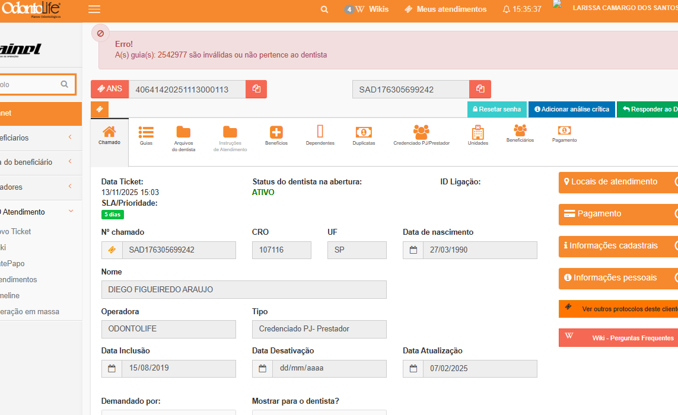Open the Guias tab
This screenshot has width=678, height=415.
coord(146,136)
